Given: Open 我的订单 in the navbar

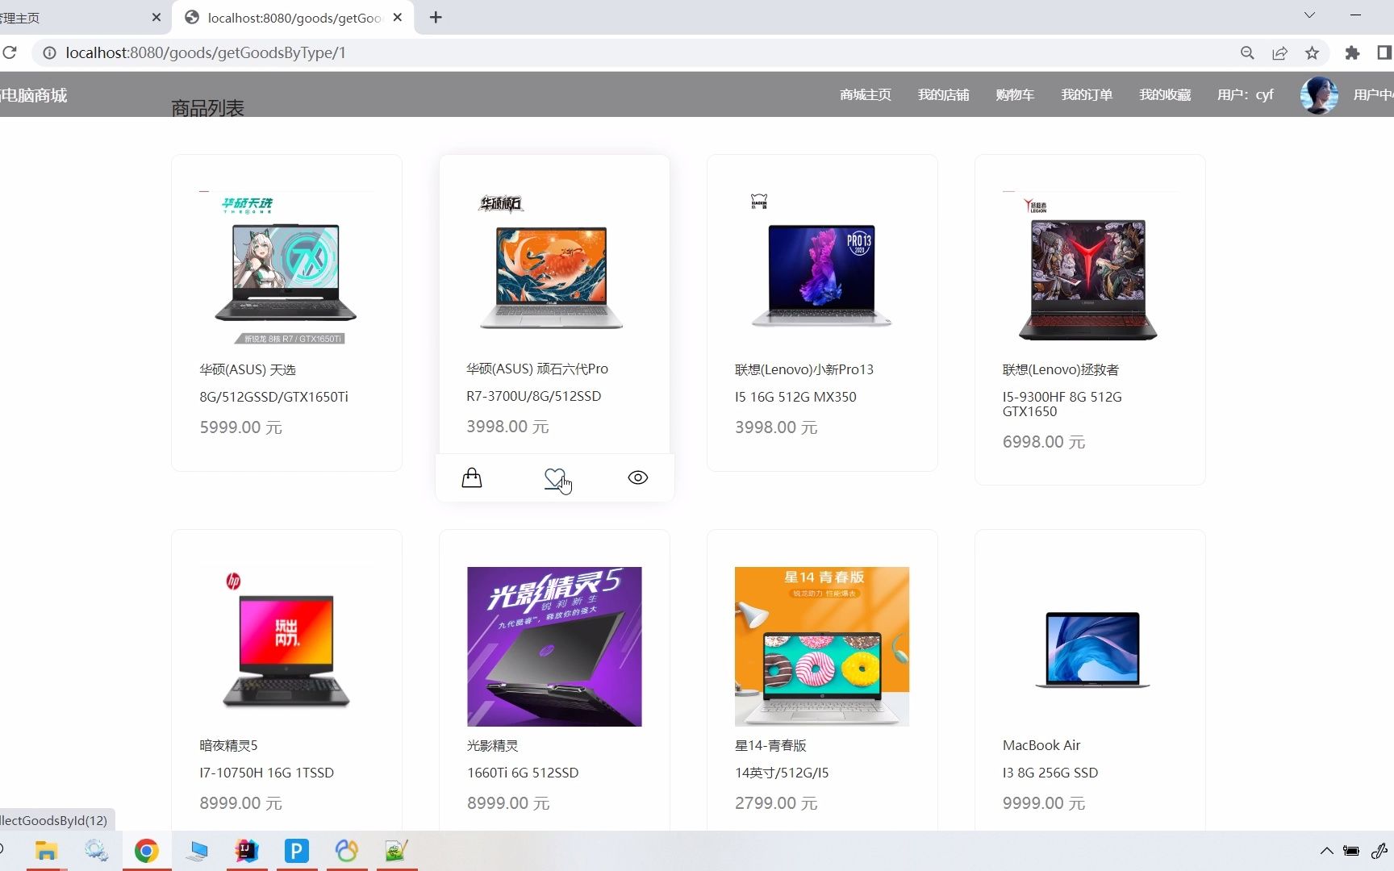Looking at the screenshot, I should point(1087,94).
